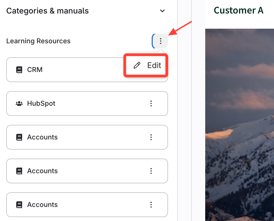The width and height of the screenshot is (274, 221).
Task: Click the Learning Resources category label
Action: [38, 41]
